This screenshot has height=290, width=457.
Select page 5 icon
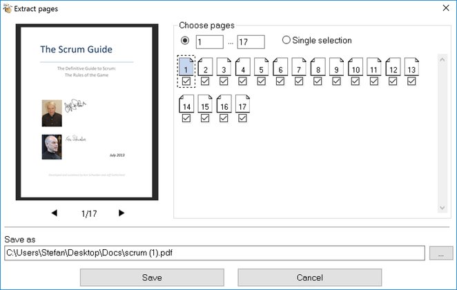[x=262, y=67]
